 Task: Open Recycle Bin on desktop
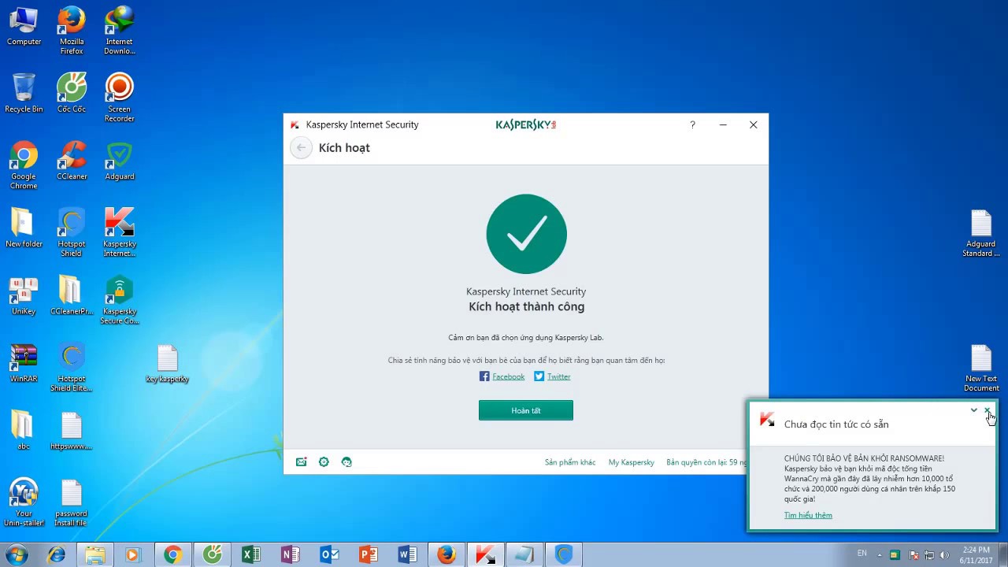click(24, 93)
